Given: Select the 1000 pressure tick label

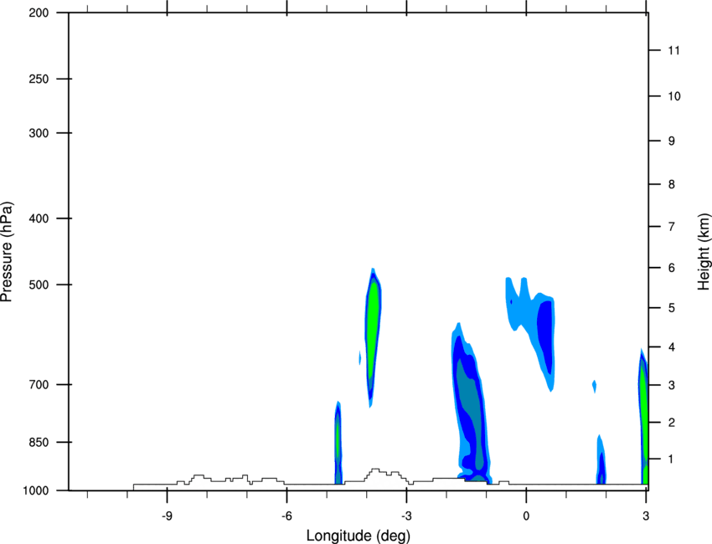Looking at the screenshot, I should [x=36, y=490].
